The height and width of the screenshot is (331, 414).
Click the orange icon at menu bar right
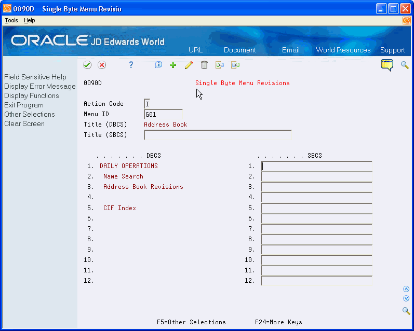[x=407, y=21]
